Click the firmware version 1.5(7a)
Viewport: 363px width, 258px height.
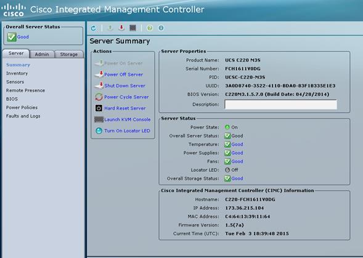tap(235, 225)
